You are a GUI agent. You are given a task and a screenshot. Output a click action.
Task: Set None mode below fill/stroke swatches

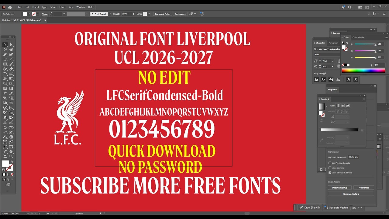[x=12, y=174]
